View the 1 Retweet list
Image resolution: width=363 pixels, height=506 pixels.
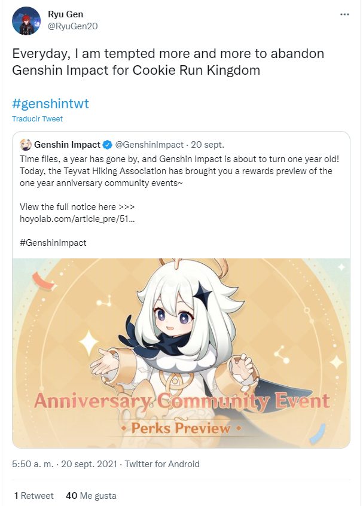click(x=34, y=496)
